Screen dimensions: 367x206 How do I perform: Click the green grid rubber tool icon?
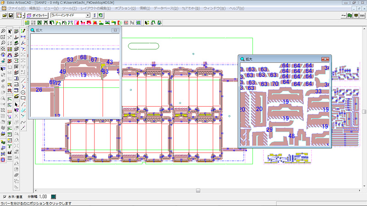tap(27, 22)
